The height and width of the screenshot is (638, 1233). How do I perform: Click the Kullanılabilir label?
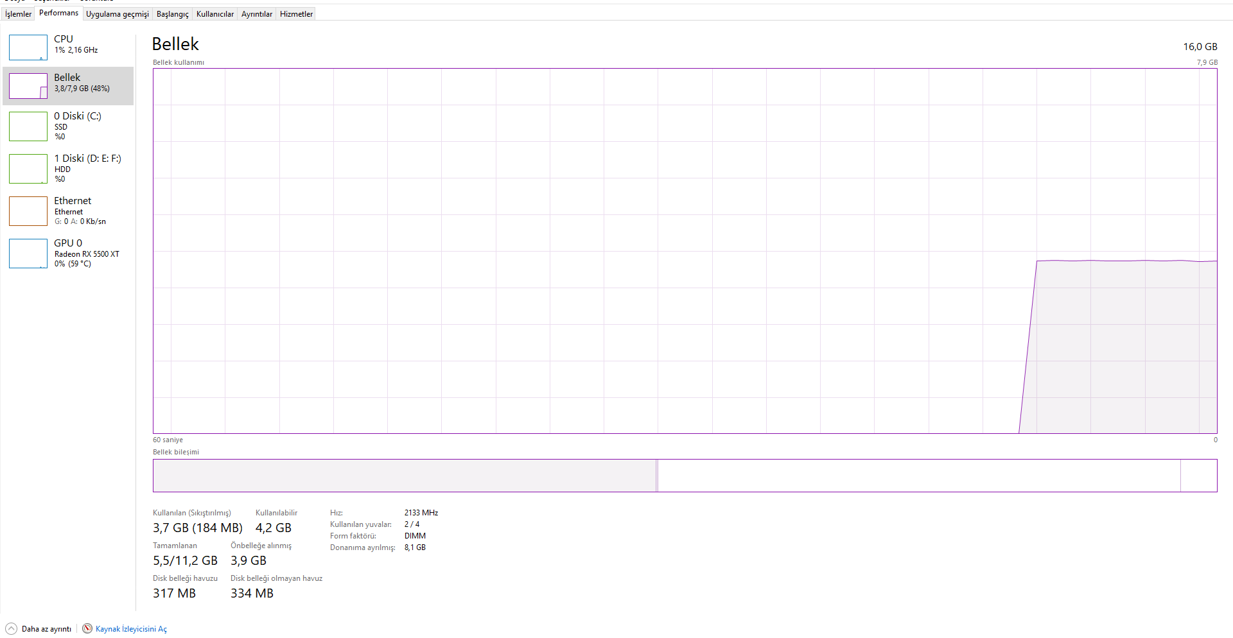pos(276,513)
